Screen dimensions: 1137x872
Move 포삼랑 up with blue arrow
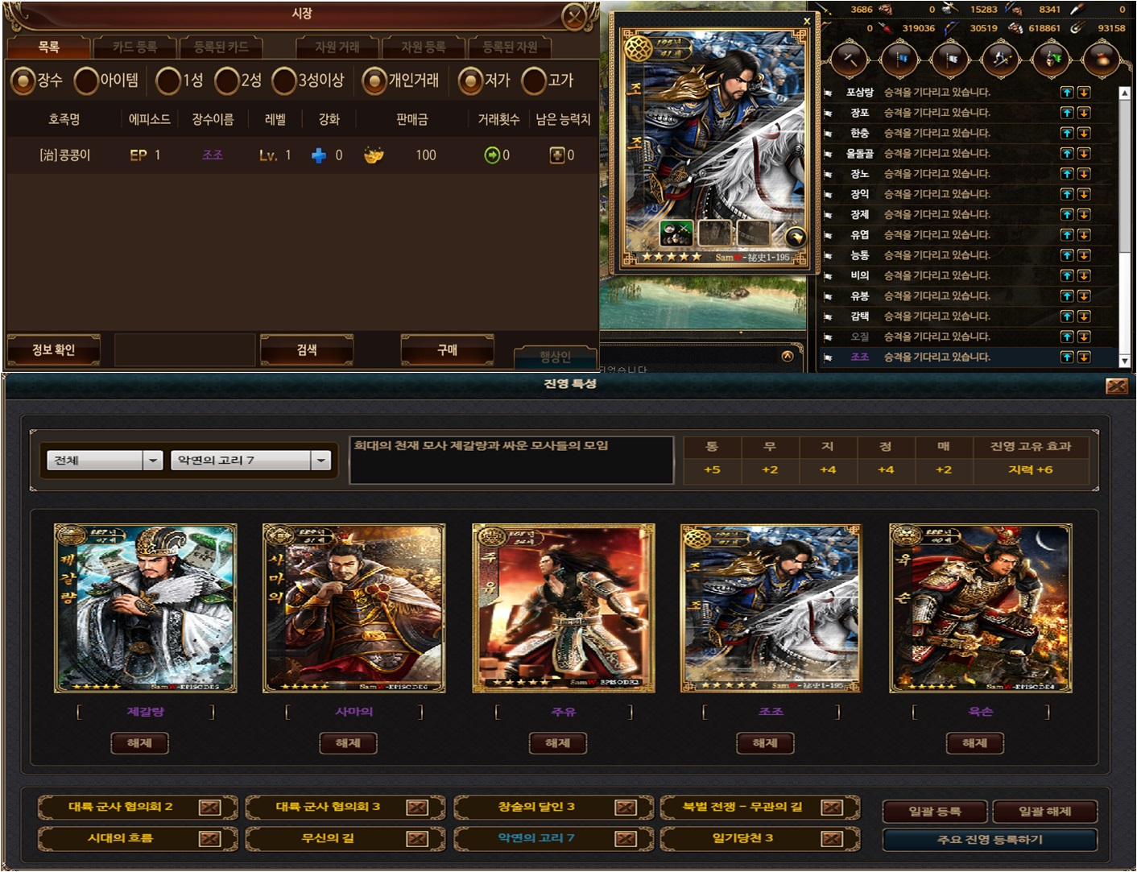click(x=1067, y=92)
